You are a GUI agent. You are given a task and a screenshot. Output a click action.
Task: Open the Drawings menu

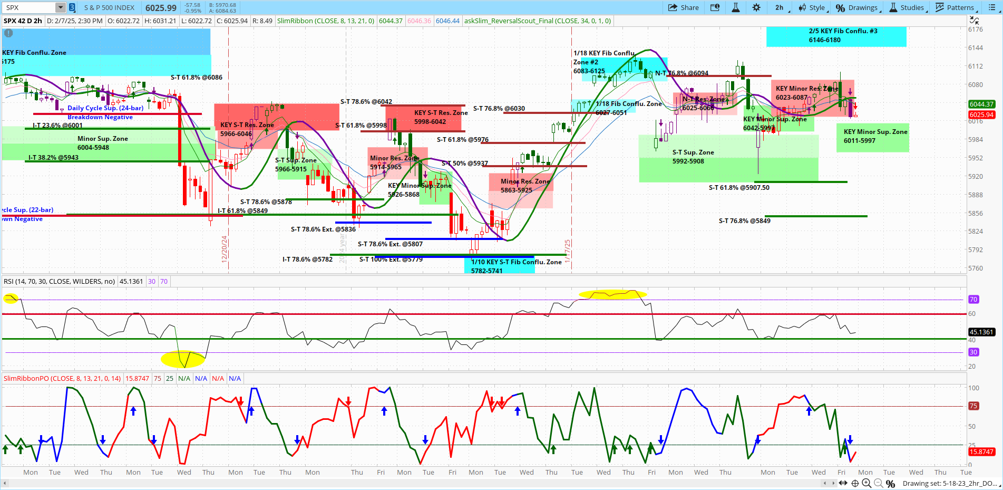(x=858, y=7)
